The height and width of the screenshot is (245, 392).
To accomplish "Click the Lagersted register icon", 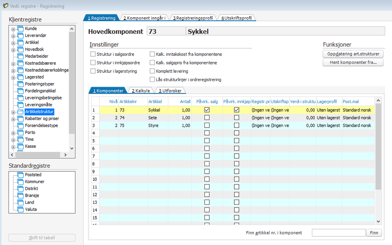I will (x=20, y=77).
